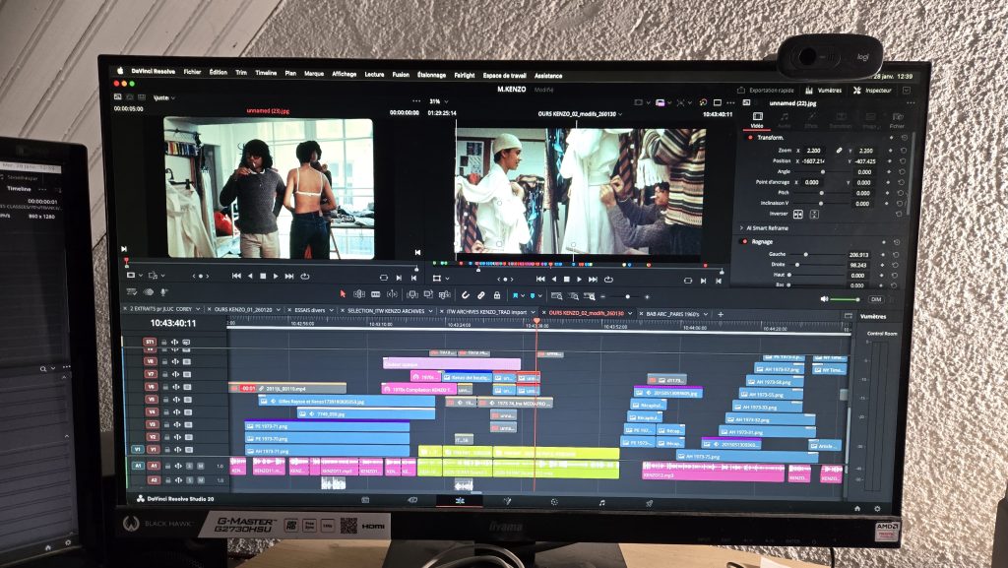The width and height of the screenshot is (1008, 568).
Task: Reset the Transform section with its reset icon
Action: [x=903, y=138]
